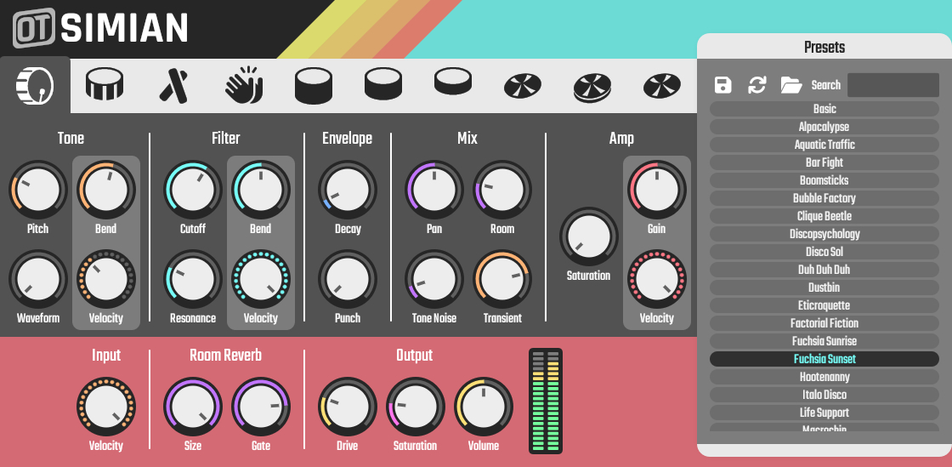The height and width of the screenshot is (467, 952).
Task: Choose the Duh Duh Duh preset
Action: click(x=824, y=270)
